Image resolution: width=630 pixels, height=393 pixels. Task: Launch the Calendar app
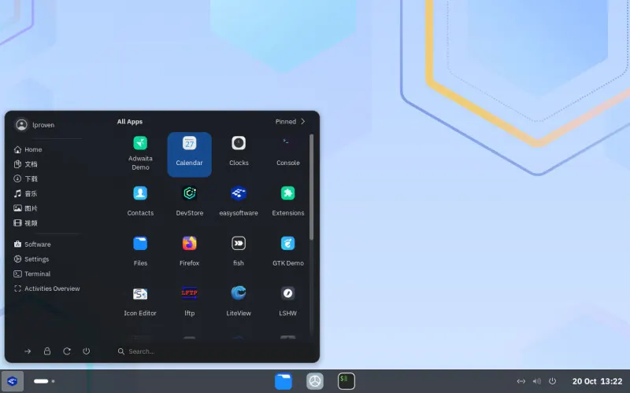pyautogui.click(x=189, y=154)
